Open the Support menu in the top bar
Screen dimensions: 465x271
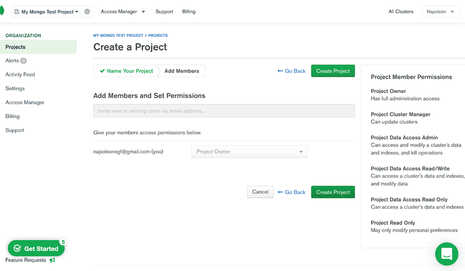point(164,11)
